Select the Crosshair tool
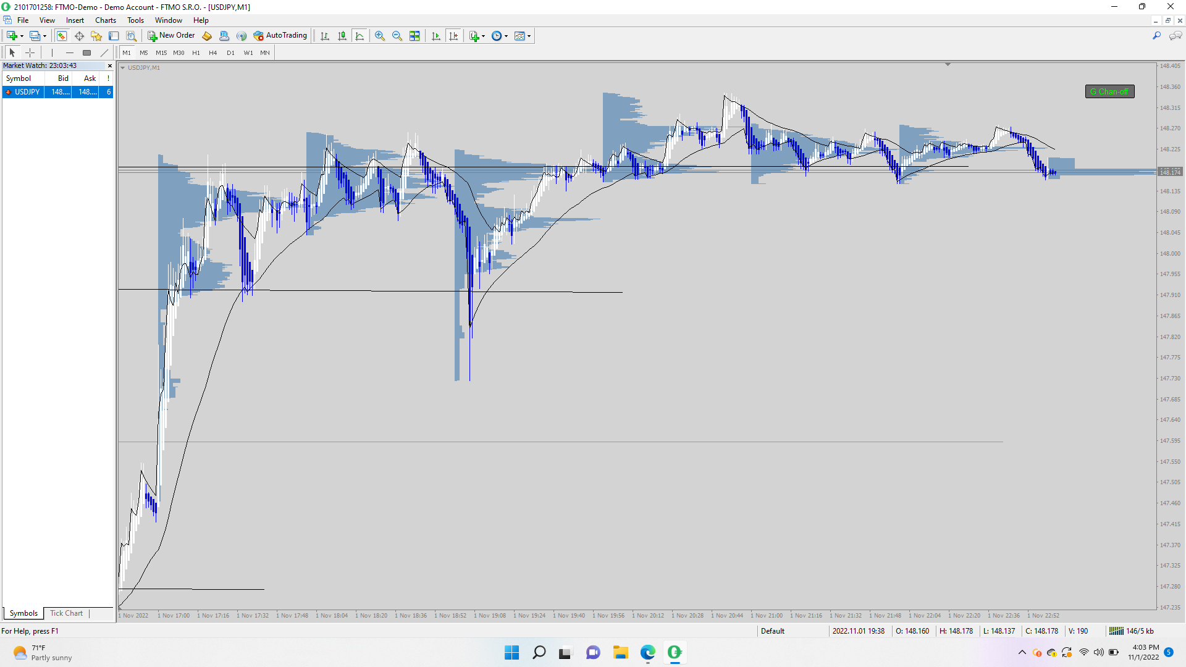The image size is (1186, 667). click(x=30, y=52)
